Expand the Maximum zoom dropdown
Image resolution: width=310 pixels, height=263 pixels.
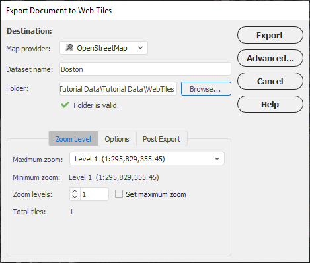[147, 159]
